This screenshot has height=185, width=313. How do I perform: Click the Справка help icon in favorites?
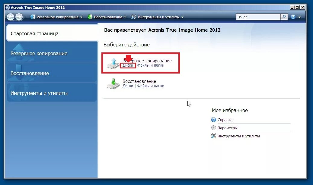tap(214, 120)
